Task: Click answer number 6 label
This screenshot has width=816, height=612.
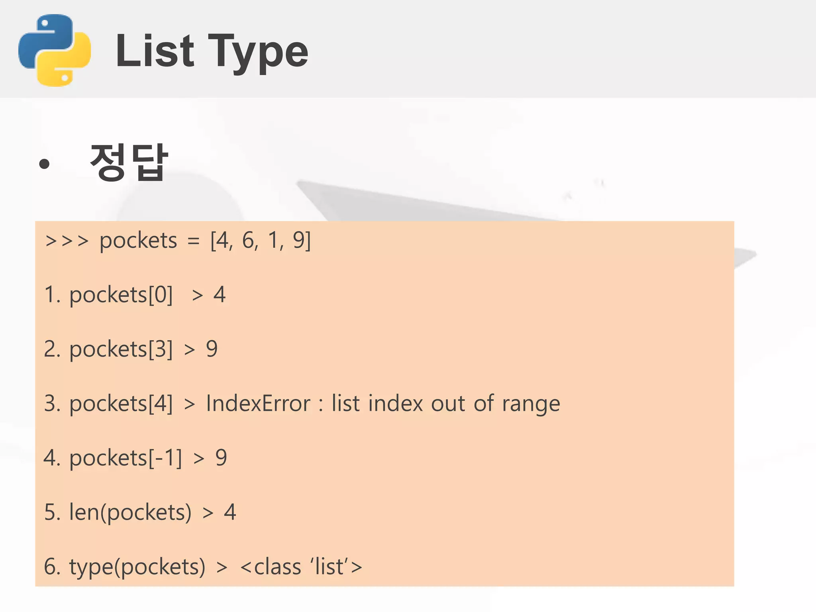Action: [x=52, y=567]
